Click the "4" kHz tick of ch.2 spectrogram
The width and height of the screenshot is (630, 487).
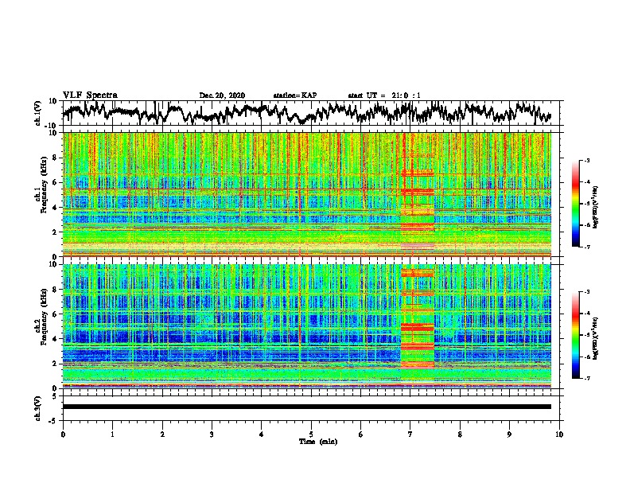coord(56,339)
